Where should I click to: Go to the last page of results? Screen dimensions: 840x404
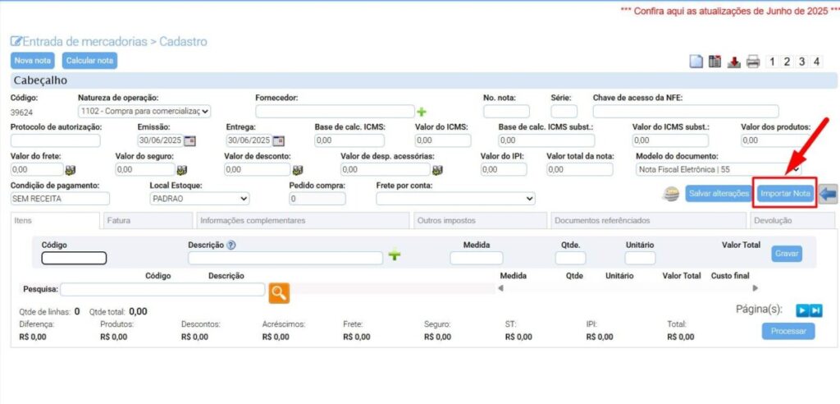[815, 310]
